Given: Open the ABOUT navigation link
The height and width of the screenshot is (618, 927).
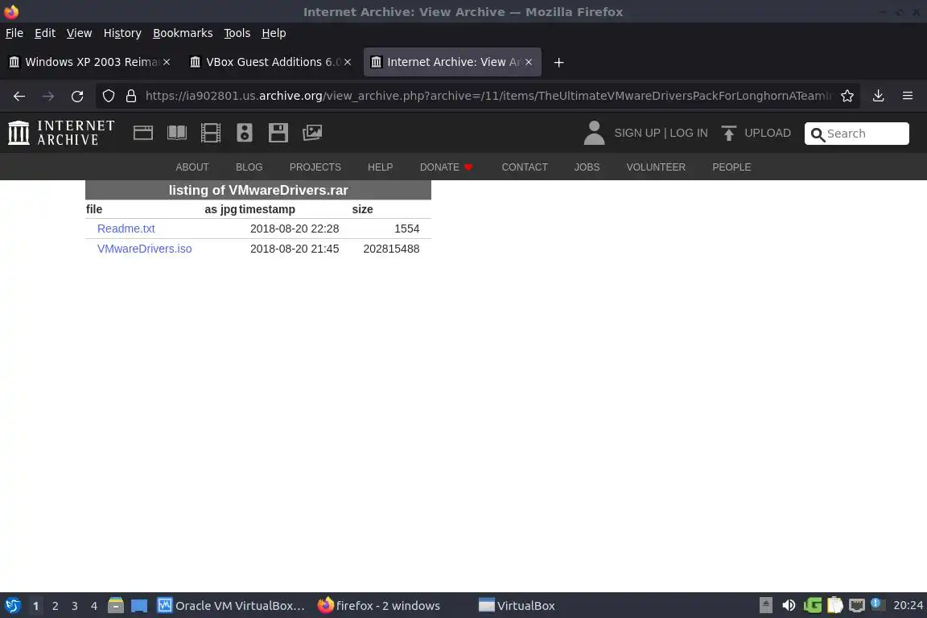Looking at the screenshot, I should 192,167.
